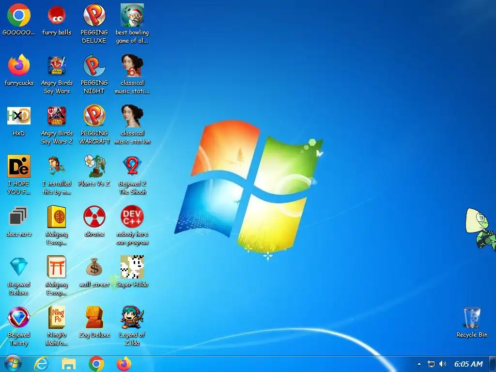This screenshot has width=496, height=372.
Task: Show hidden system tray icons arrow
Action: [x=419, y=364]
